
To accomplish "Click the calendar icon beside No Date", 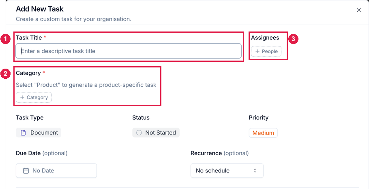I will click(26, 170).
